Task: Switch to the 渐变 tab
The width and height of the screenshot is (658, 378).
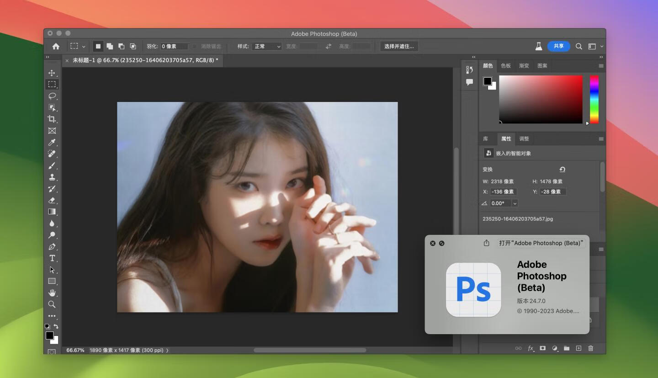Action: (x=524, y=66)
